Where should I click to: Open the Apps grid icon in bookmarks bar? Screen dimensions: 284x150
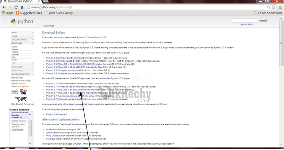coord(3,13)
